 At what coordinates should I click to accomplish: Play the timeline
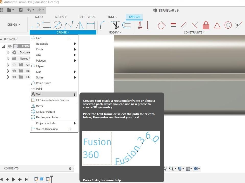coord(14,179)
